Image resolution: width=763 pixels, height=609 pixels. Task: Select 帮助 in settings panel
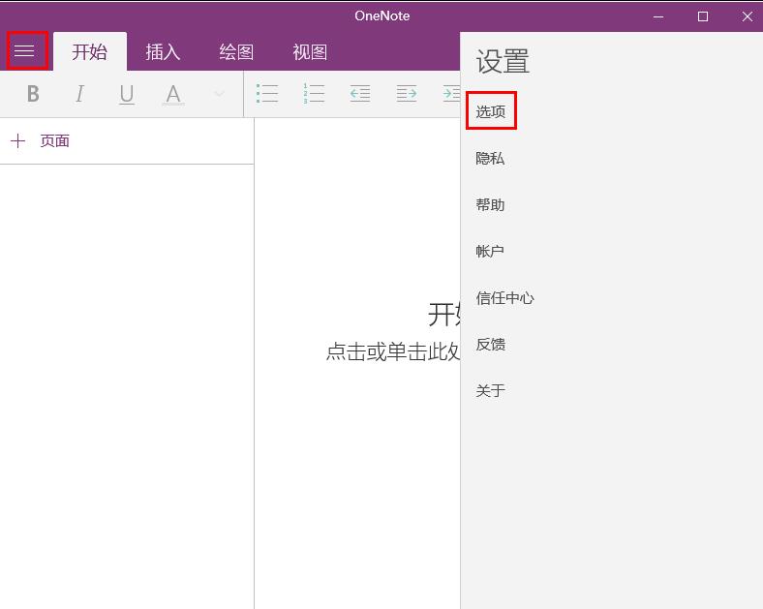[490, 205]
